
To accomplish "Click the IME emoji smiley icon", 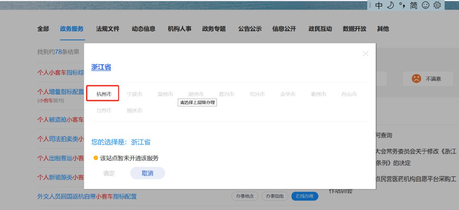I will 425,5.
